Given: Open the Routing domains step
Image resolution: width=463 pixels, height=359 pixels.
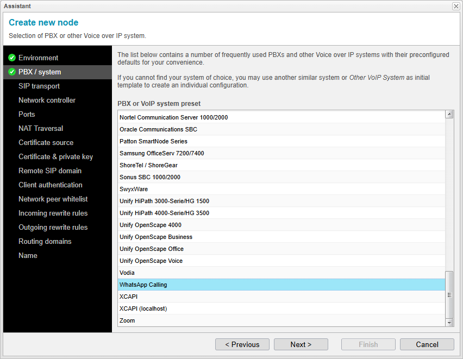Looking at the screenshot, I should 46,241.
